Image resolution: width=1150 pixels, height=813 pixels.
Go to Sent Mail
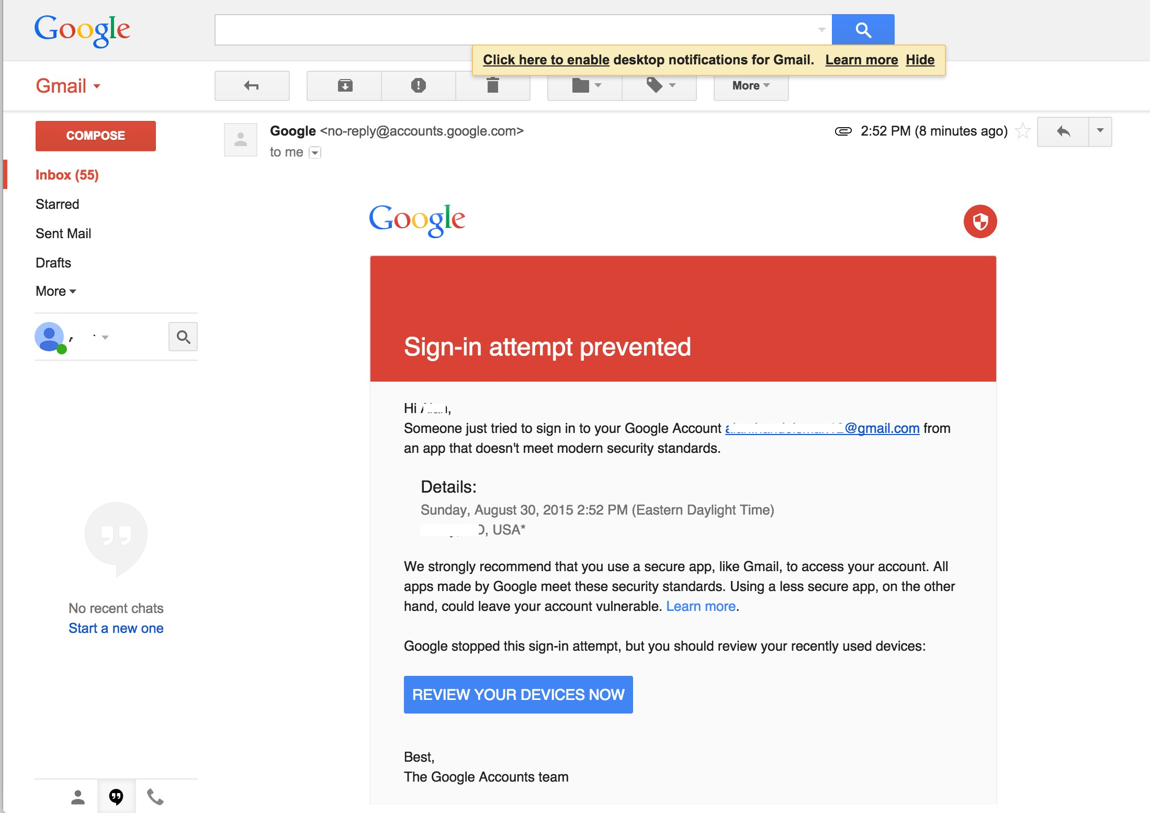tap(63, 233)
